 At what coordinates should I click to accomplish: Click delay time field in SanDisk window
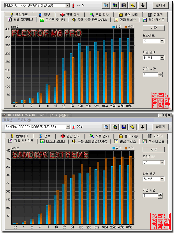[151, 196]
